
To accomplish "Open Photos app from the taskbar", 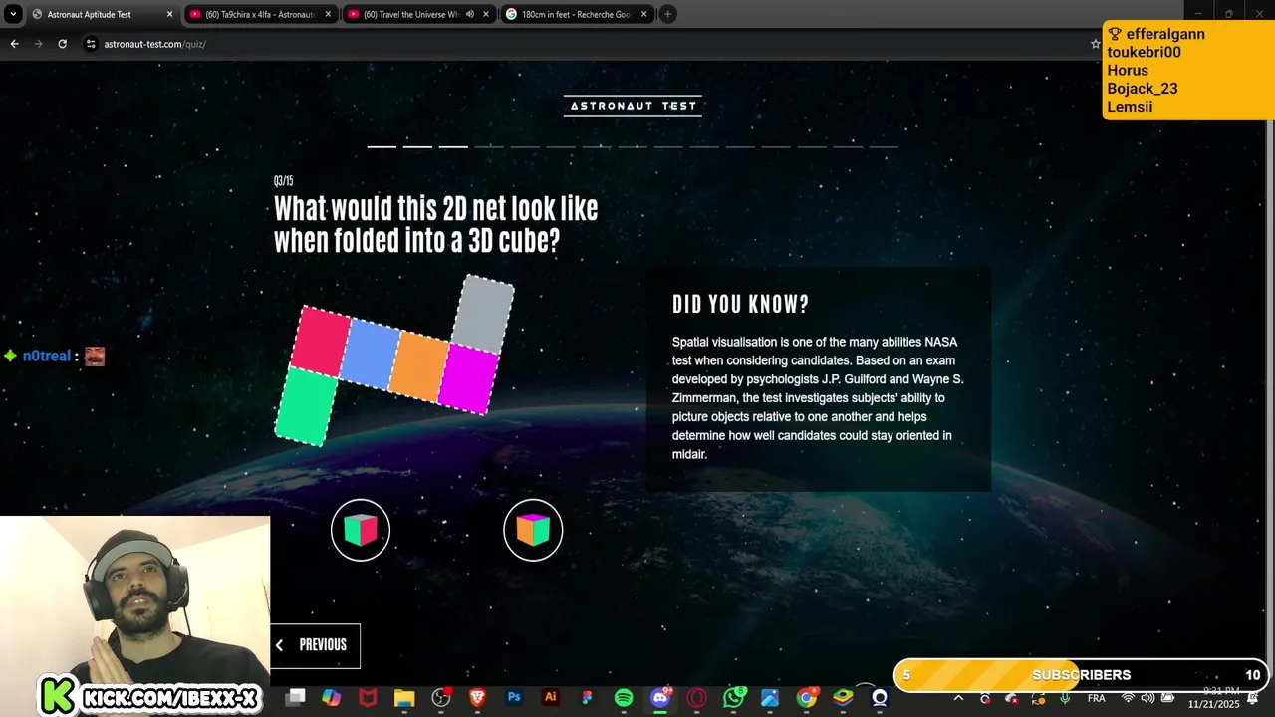I will (770, 698).
